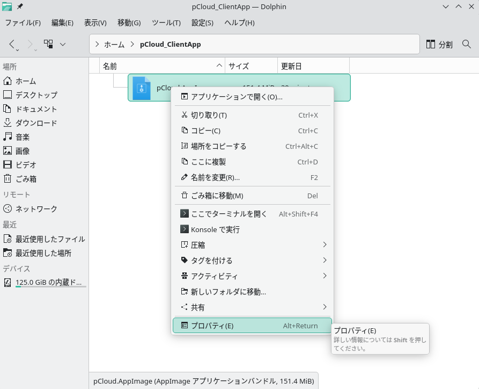Select Network in the Remote section
479x389 pixels.
pos(36,209)
